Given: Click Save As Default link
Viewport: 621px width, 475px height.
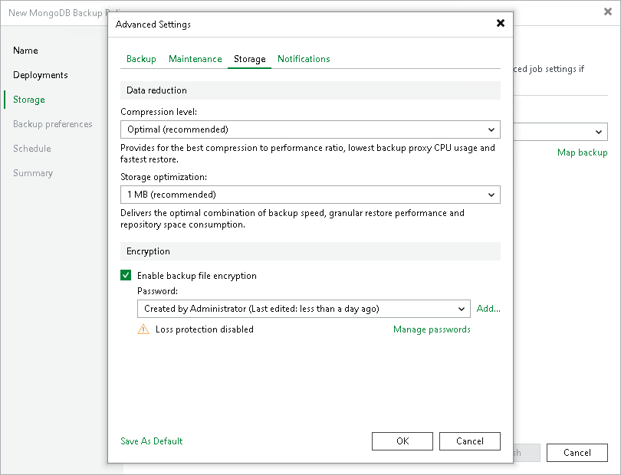Looking at the screenshot, I should pos(151,441).
